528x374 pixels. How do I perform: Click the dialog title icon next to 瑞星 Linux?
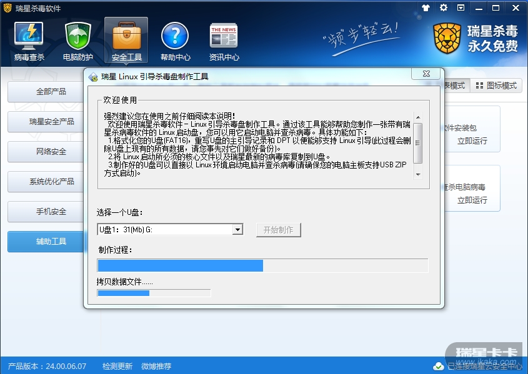93,77
